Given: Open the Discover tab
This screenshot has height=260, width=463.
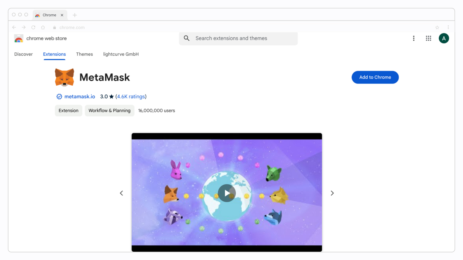Looking at the screenshot, I should pyautogui.click(x=23, y=54).
